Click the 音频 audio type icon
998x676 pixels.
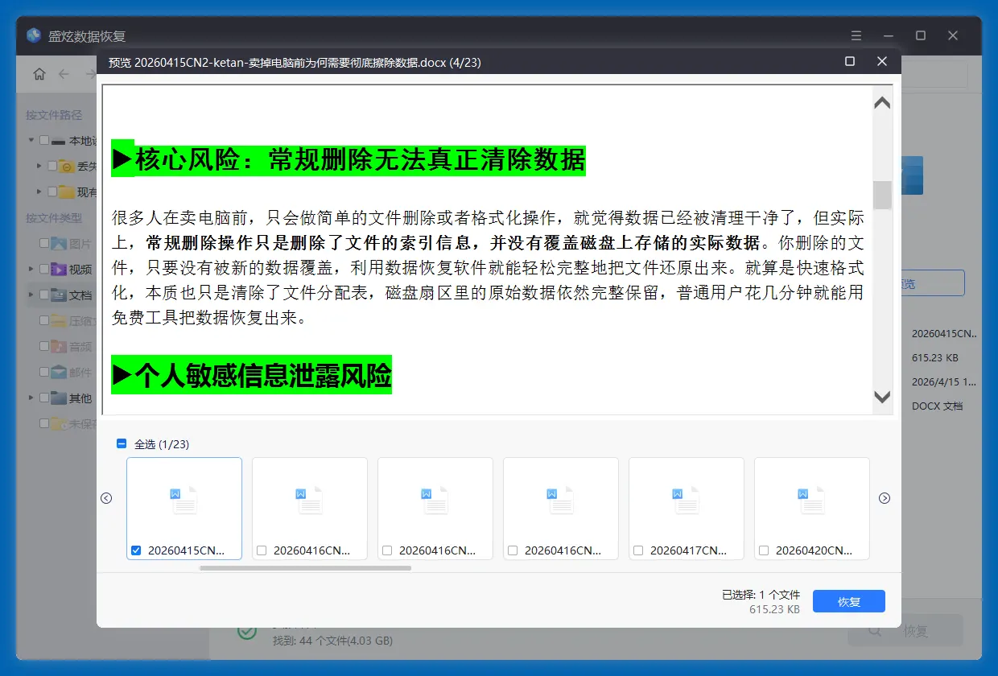(58, 346)
